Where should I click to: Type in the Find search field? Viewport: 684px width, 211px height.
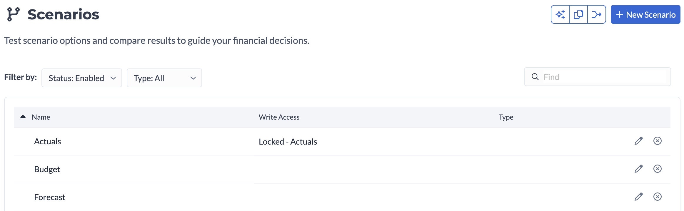click(603, 77)
